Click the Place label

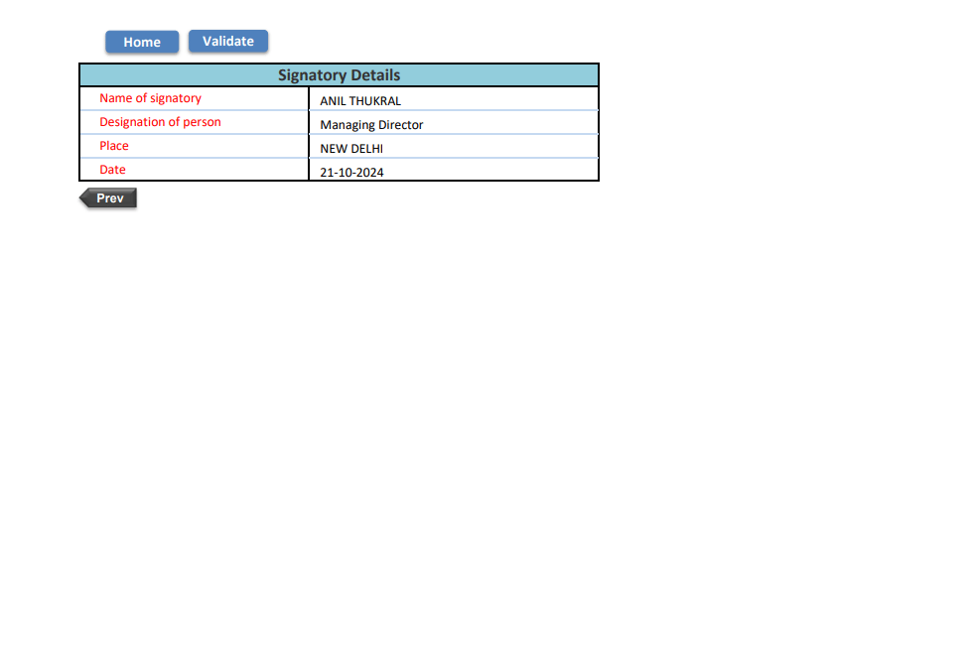coord(114,146)
